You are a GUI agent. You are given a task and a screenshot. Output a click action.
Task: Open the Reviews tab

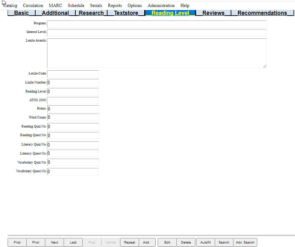(x=213, y=13)
